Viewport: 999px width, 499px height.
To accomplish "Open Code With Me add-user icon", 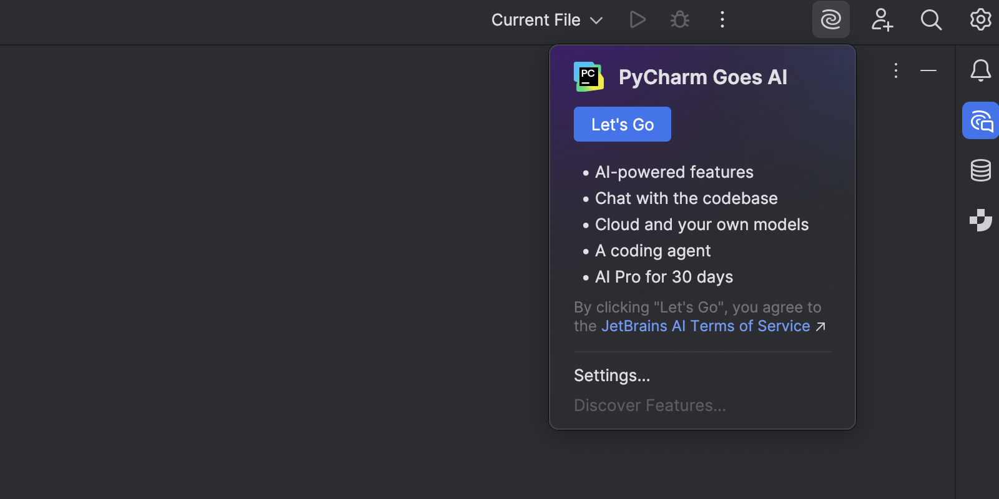I will click(882, 20).
